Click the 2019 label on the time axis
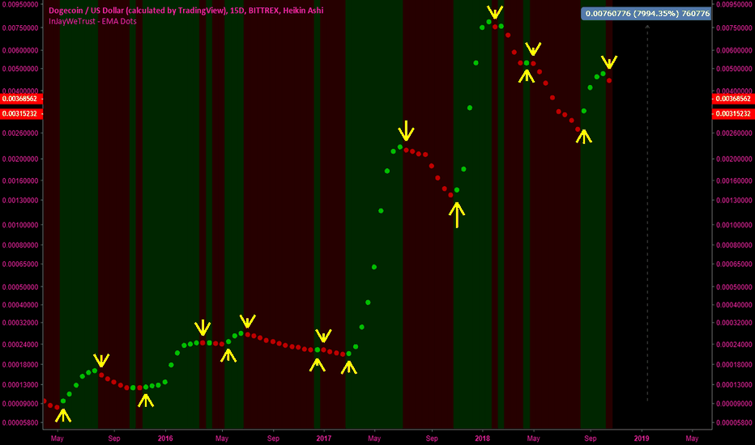 (642, 439)
